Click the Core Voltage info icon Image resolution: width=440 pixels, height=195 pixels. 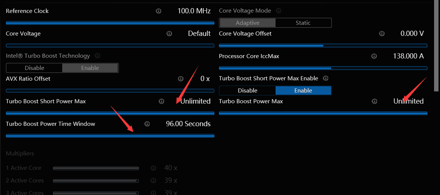tap(169, 34)
